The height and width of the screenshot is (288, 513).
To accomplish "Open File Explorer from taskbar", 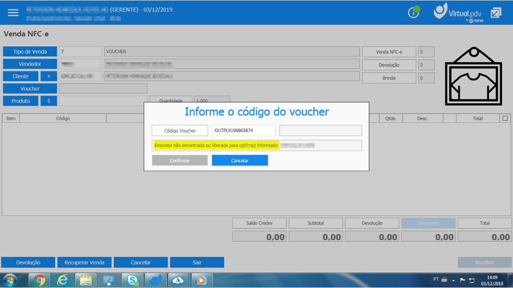I will 86,280.
